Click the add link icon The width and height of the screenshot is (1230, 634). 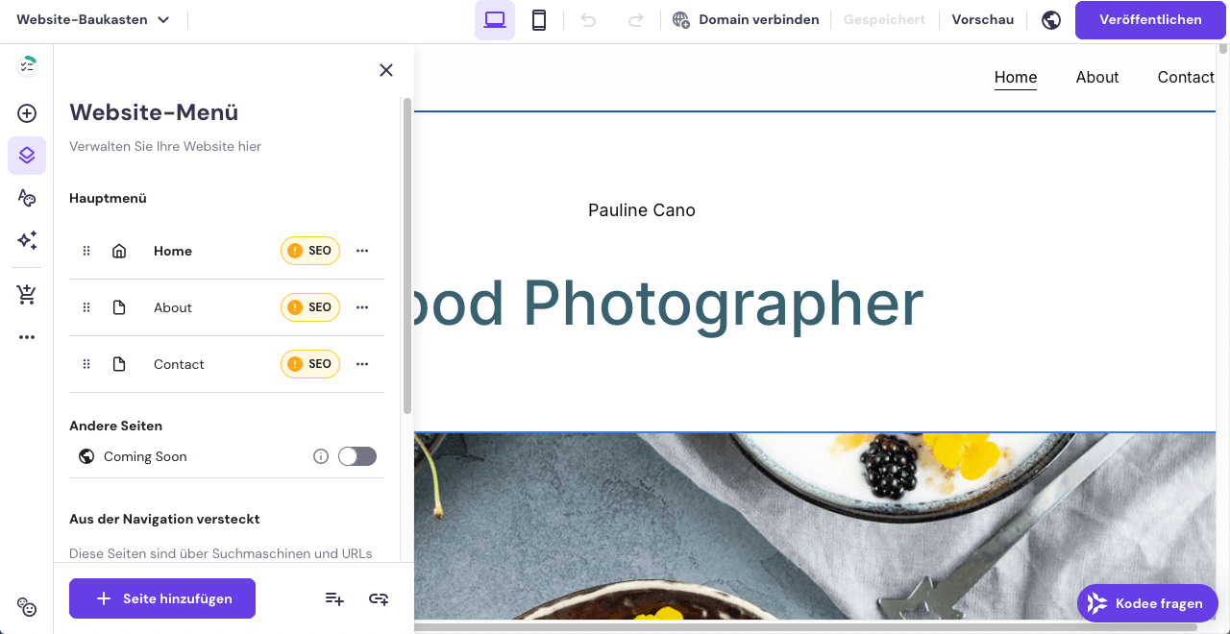coord(379,598)
